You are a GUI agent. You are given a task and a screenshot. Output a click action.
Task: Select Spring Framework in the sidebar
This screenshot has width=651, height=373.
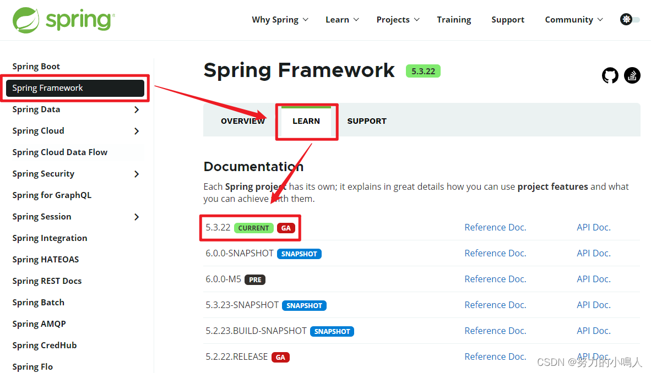75,88
